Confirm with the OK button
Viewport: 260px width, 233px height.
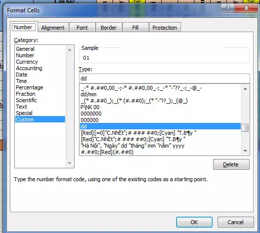click(x=194, y=222)
